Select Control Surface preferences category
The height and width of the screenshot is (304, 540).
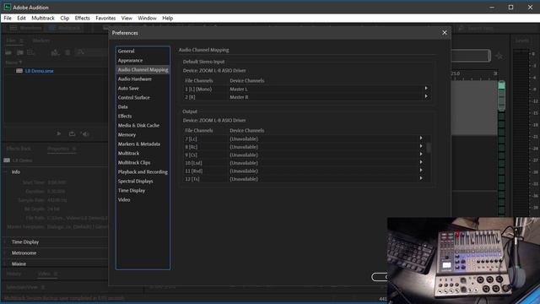133,98
